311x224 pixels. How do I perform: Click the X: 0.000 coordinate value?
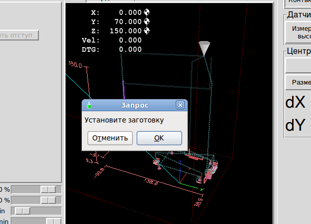point(130,12)
